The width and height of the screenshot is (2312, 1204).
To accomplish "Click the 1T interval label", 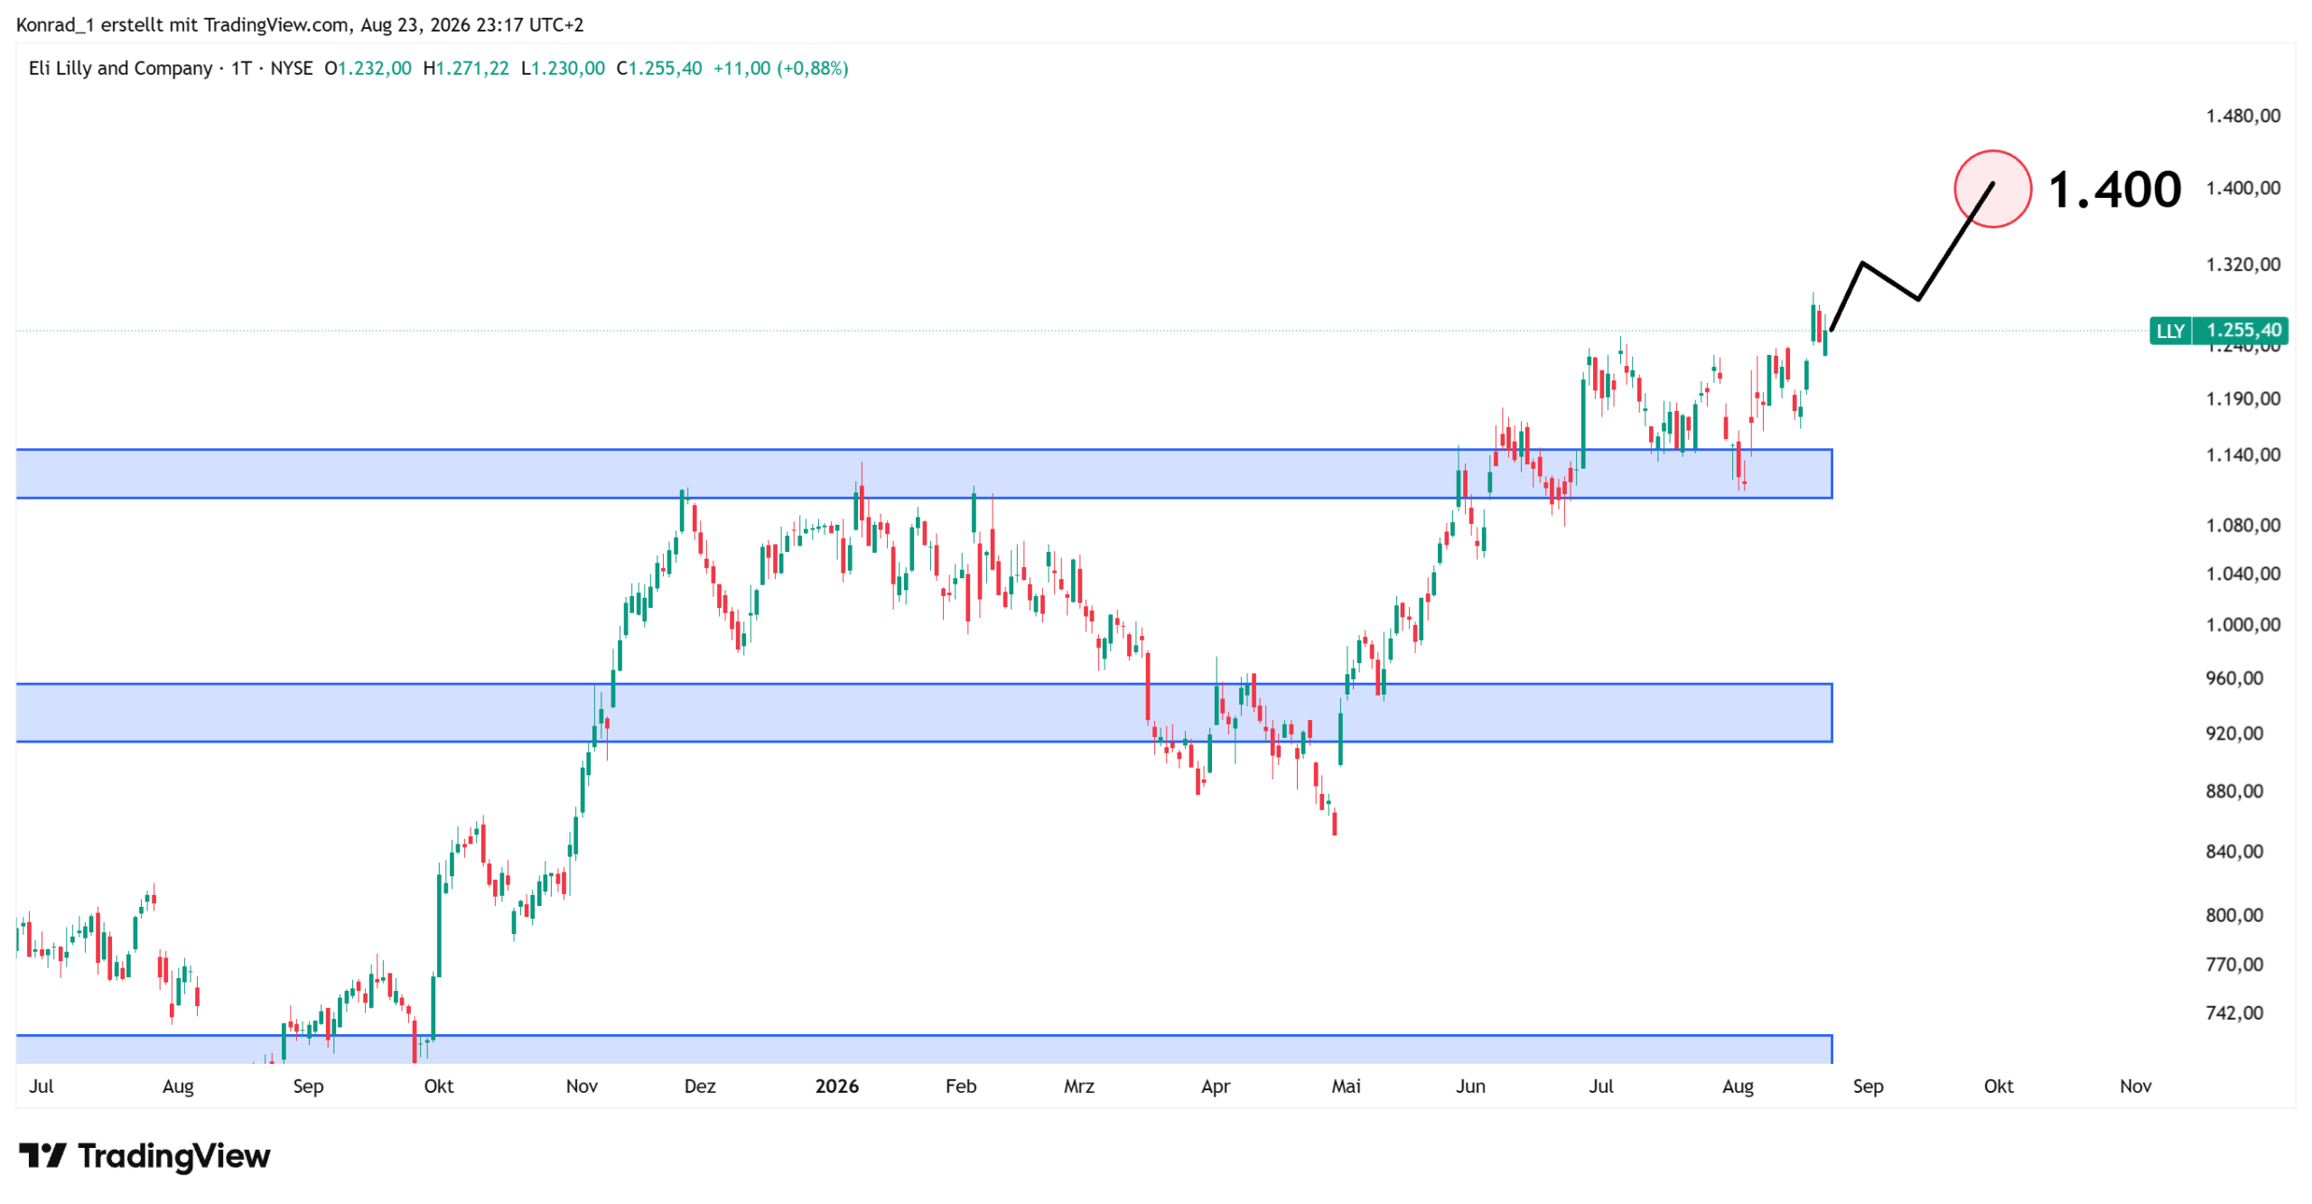I will click(x=241, y=69).
